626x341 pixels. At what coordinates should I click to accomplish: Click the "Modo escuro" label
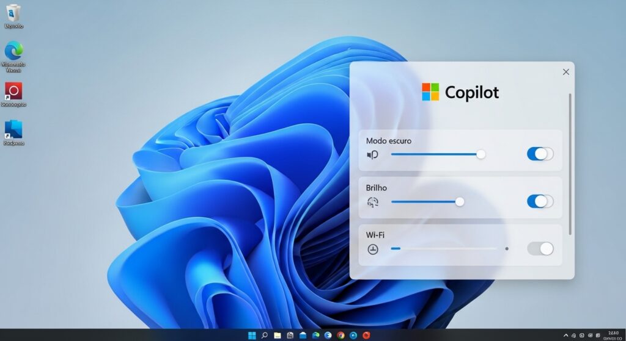388,141
